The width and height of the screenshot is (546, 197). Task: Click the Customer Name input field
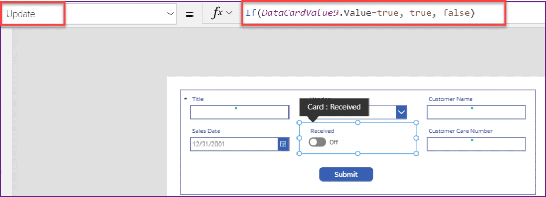pos(476,112)
